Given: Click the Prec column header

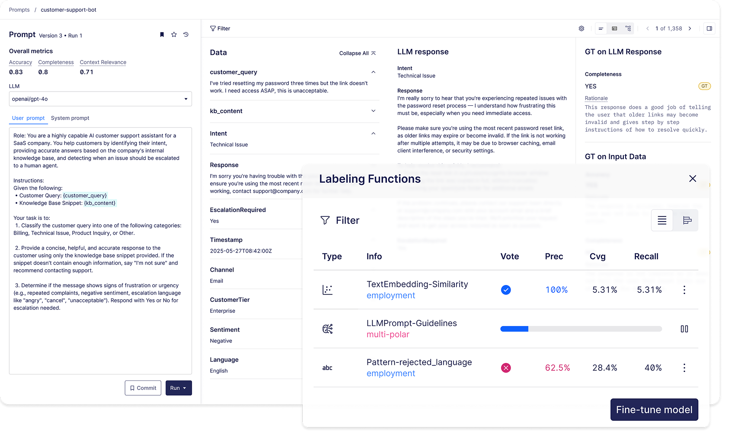Looking at the screenshot, I should (x=554, y=257).
